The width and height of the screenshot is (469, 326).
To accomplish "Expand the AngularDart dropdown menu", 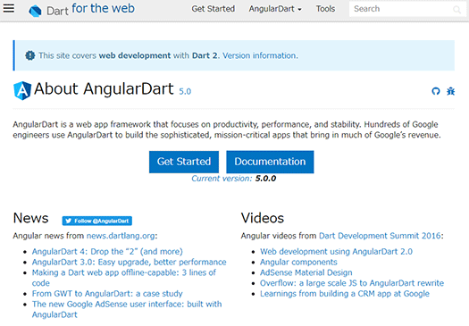I will [x=275, y=9].
